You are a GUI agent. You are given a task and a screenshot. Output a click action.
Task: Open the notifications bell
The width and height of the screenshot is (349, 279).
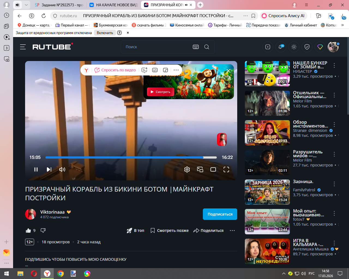point(281,47)
